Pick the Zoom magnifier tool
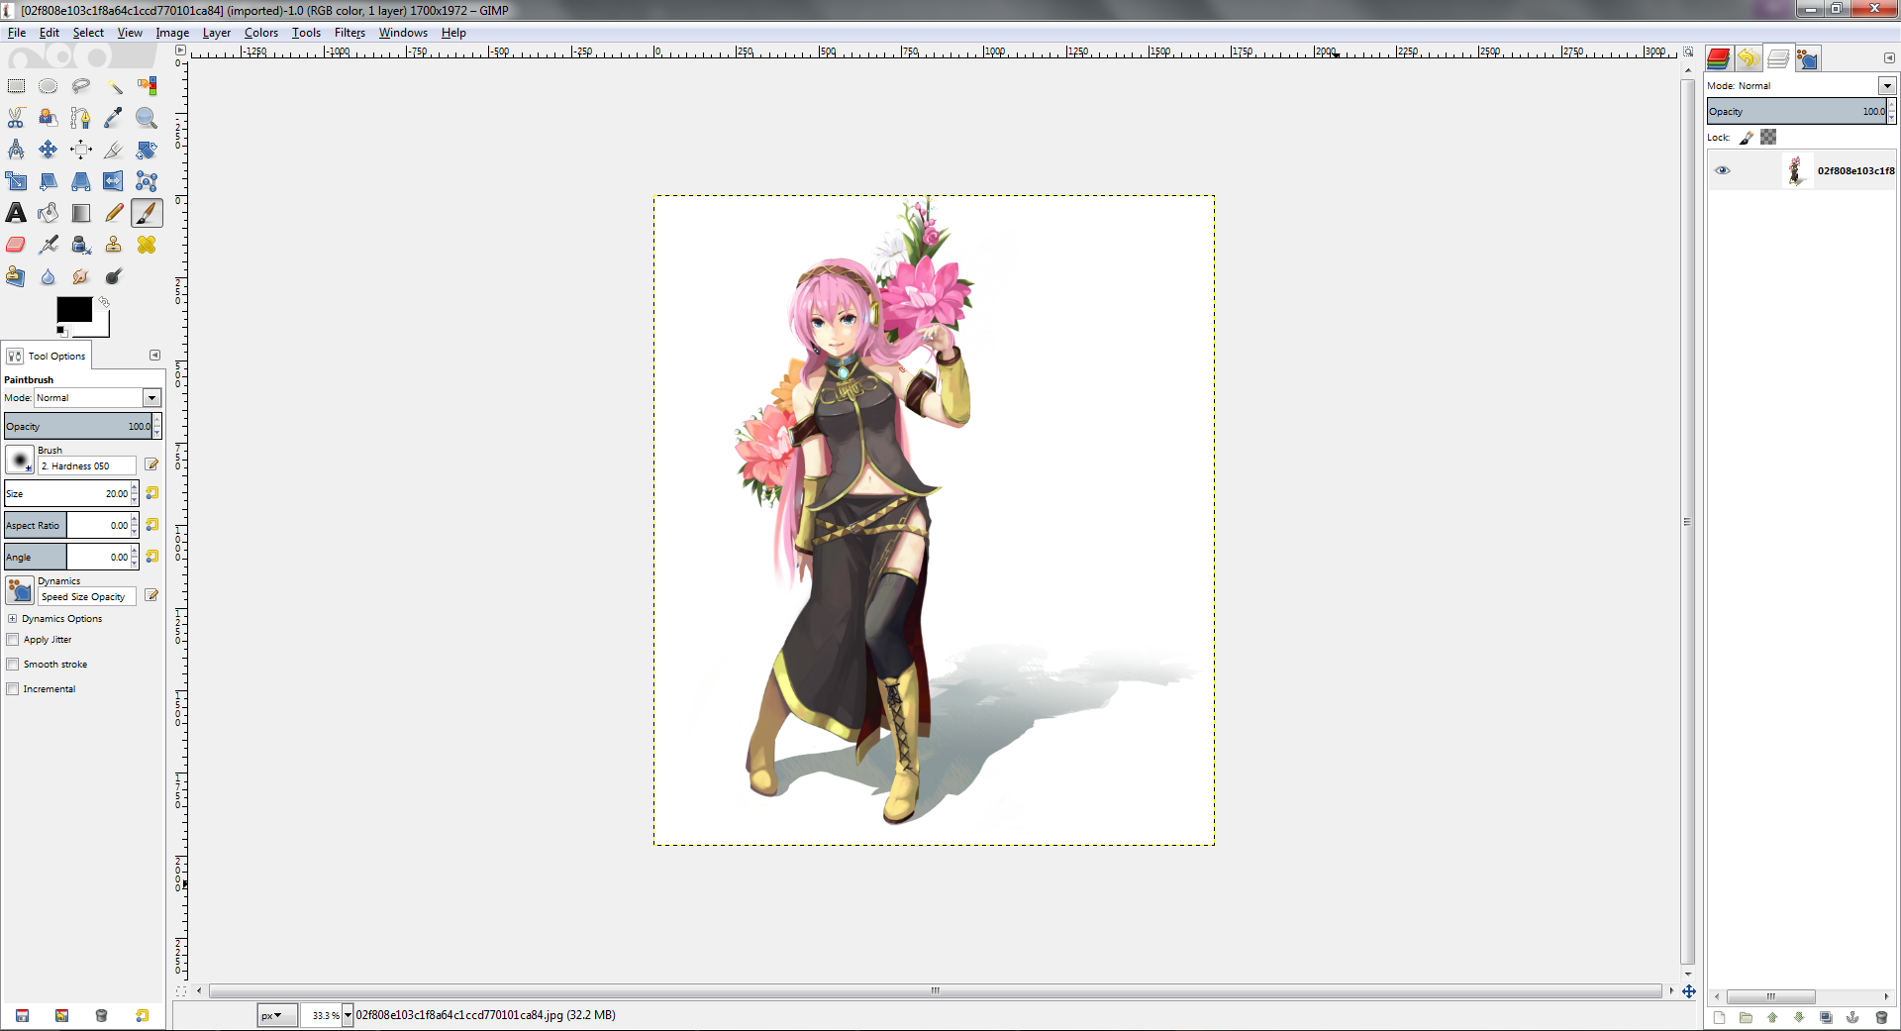Viewport: 1901px width, 1031px height. 147,118
